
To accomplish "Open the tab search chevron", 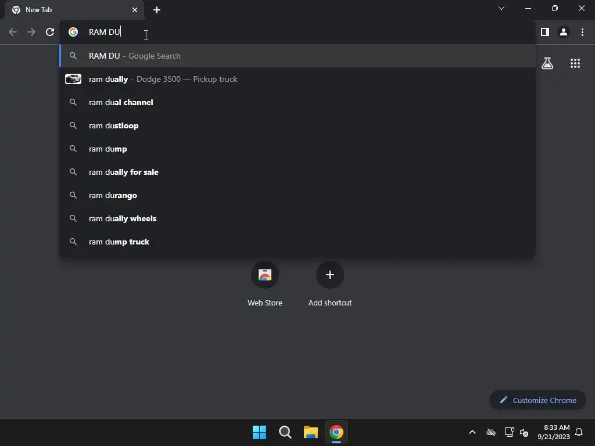I will tap(501, 8).
